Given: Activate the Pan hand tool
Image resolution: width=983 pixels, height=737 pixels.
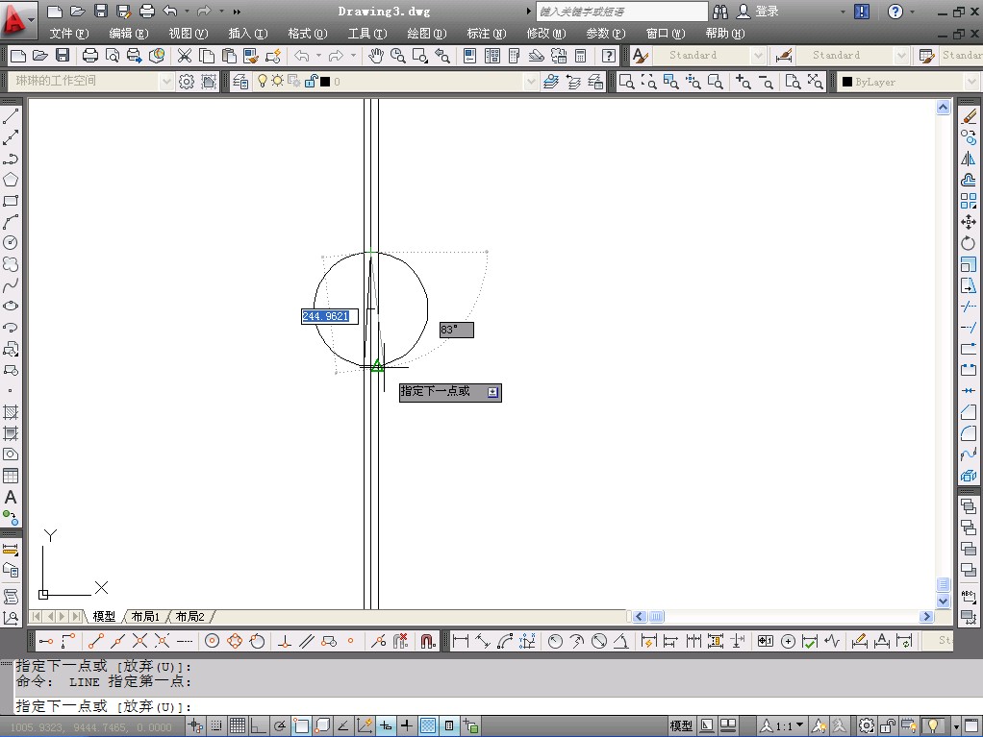Looking at the screenshot, I should click(376, 56).
